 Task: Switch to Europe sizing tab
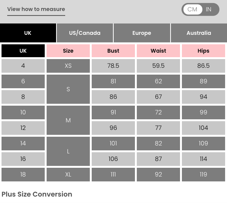click(x=142, y=33)
